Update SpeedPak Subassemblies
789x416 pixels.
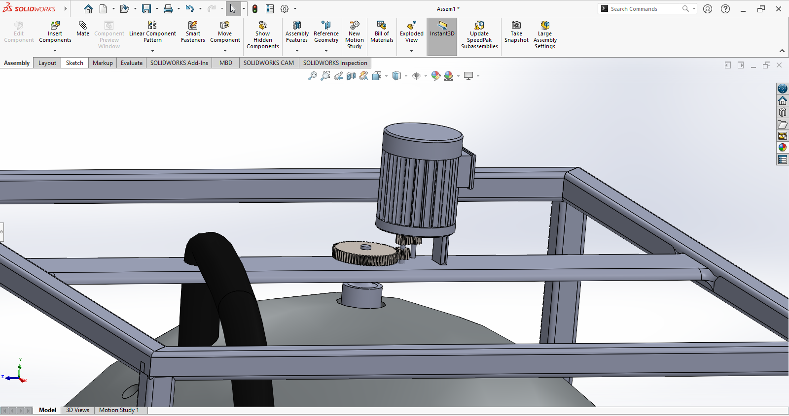[479, 34]
